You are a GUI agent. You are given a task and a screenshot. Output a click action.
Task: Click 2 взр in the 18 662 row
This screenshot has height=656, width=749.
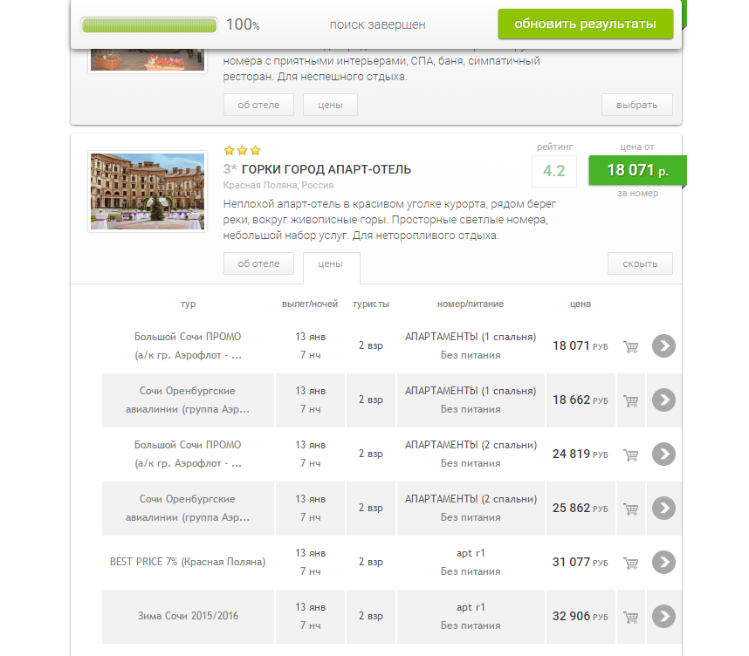[x=371, y=400]
